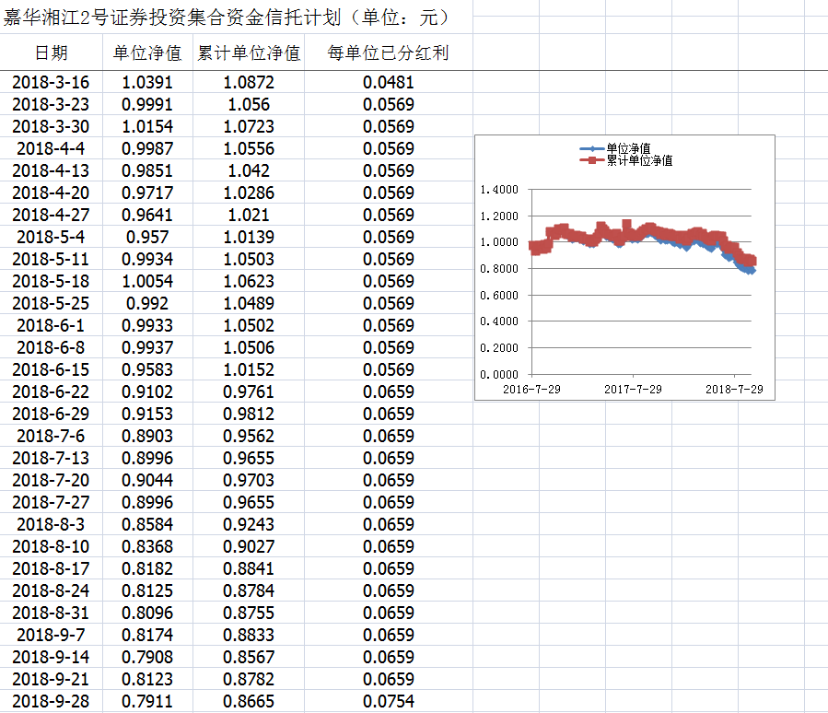
Task: Select date cell 2018-9-28
Action: 51,702
